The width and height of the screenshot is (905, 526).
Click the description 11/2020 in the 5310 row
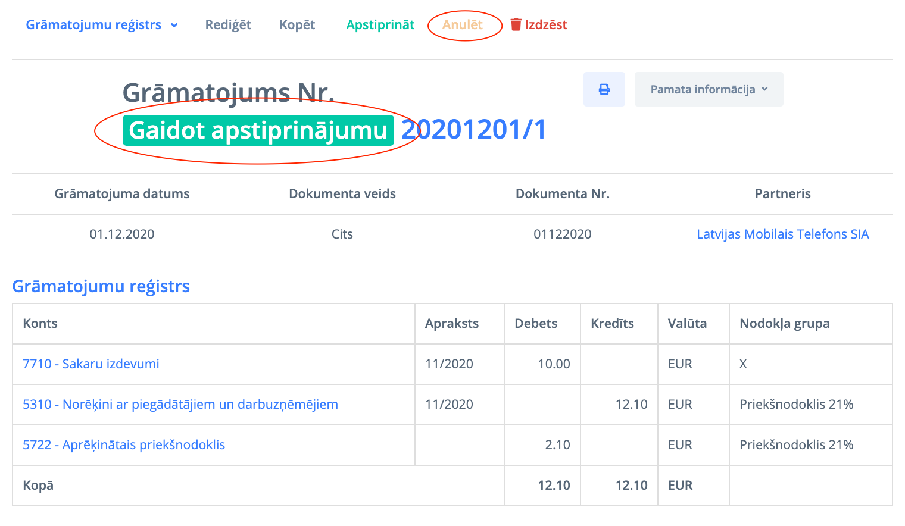coord(450,404)
